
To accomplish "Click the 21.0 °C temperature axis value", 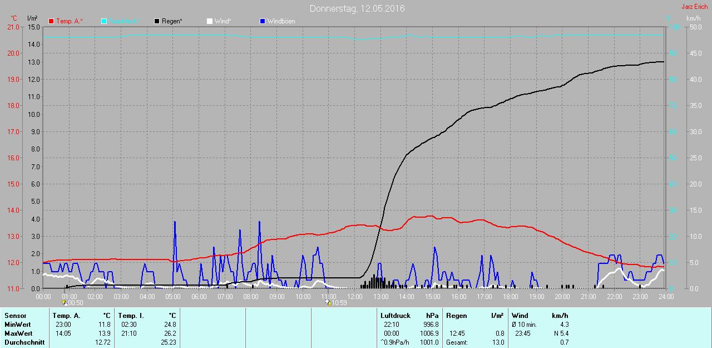I will pos(13,27).
